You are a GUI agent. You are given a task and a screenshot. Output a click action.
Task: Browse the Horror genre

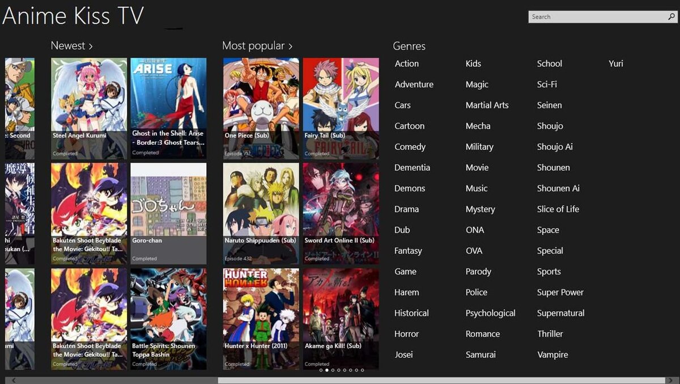(x=407, y=334)
